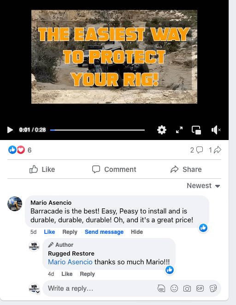Send message to Mario Asencio
Image resolution: width=236 pixels, height=305 pixels.
104,232
